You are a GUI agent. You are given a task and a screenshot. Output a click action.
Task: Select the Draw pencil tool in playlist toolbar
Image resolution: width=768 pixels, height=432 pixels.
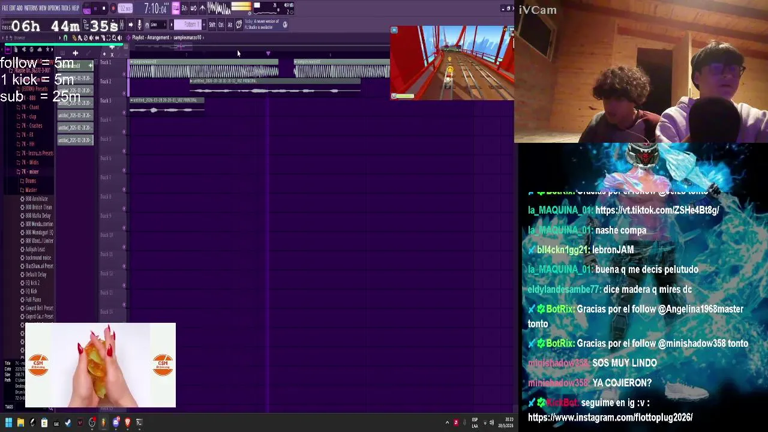(74, 37)
